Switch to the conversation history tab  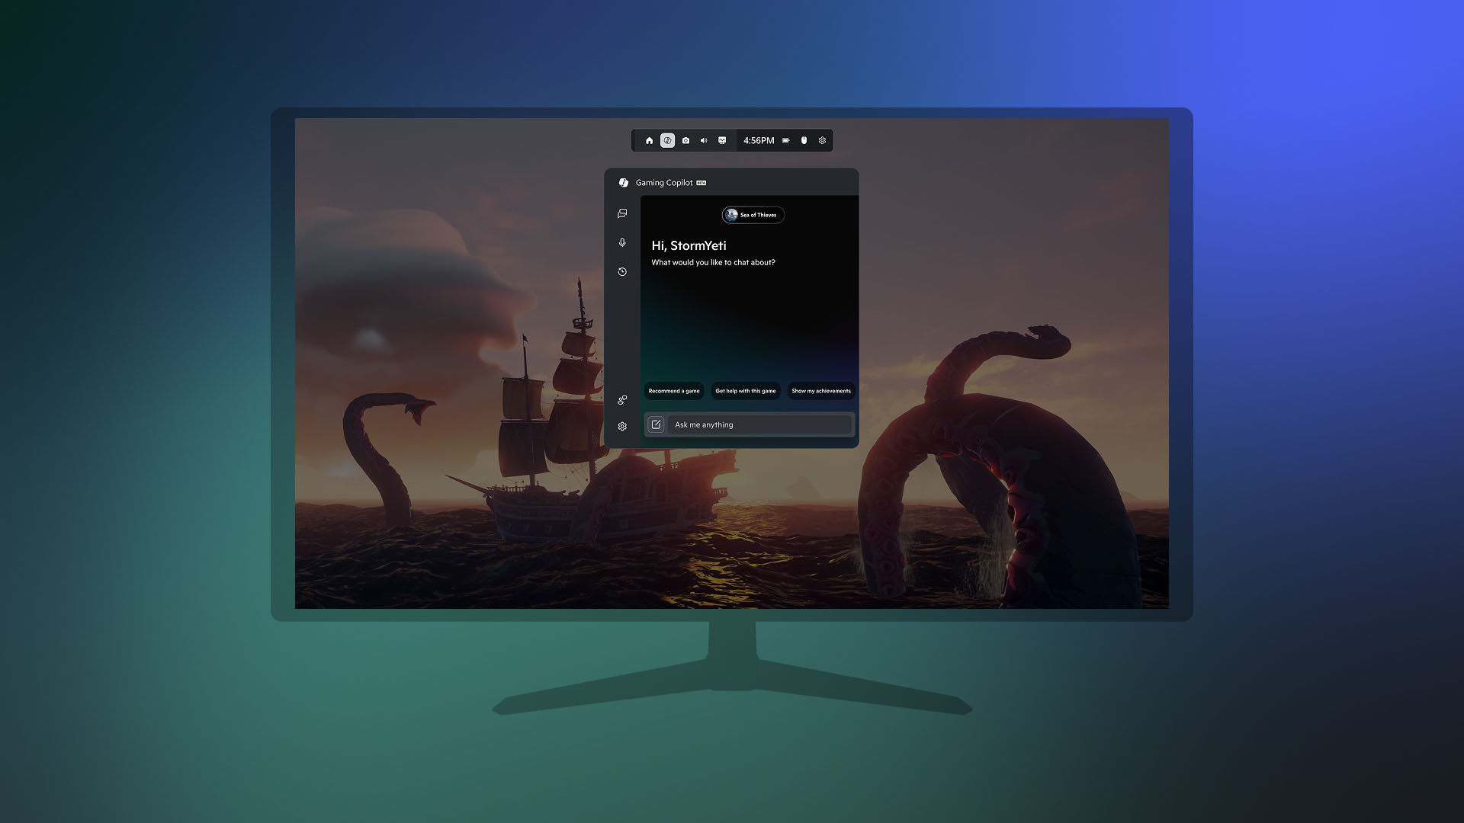tap(622, 271)
